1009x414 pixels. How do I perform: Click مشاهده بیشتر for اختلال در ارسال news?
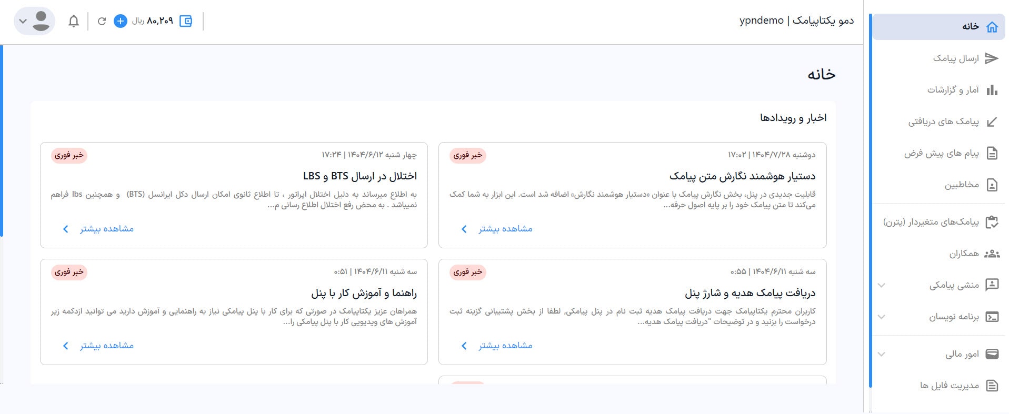pyautogui.click(x=106, y=229)
